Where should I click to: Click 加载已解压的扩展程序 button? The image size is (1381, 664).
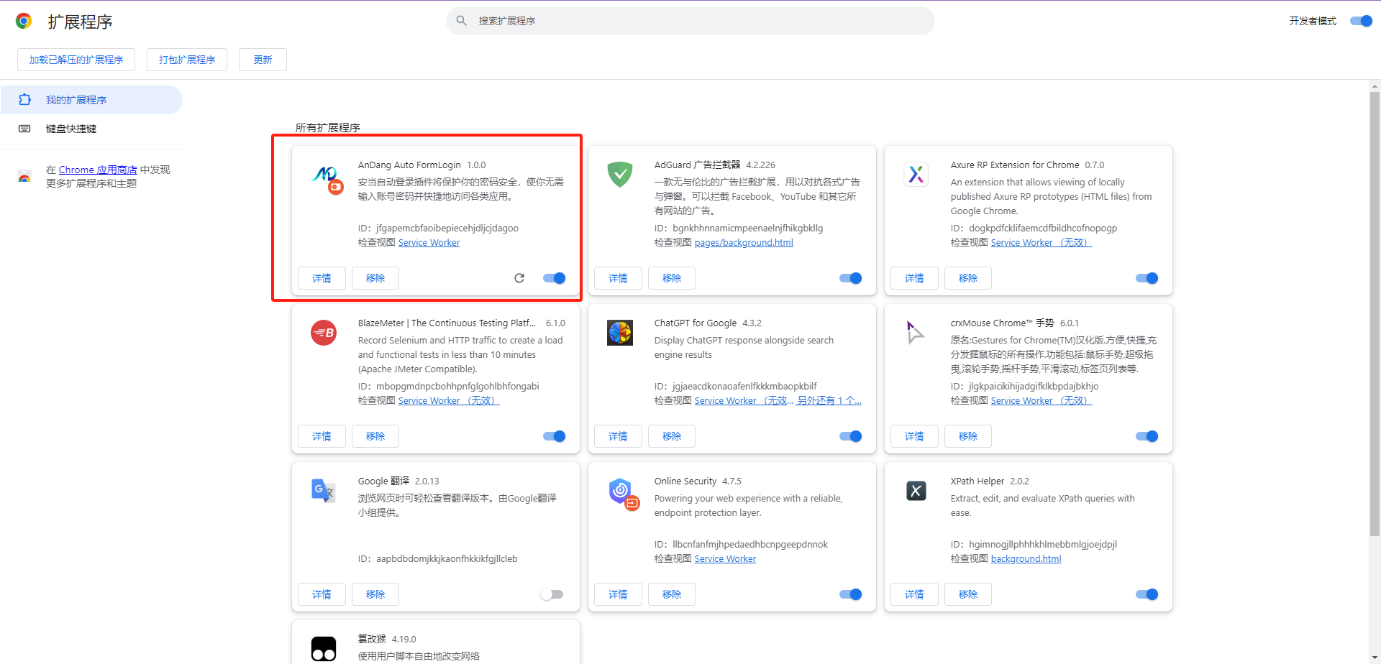tap(76, 60)
